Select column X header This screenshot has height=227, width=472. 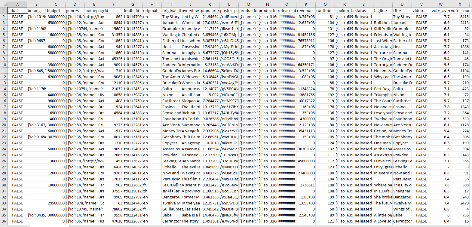coord(460,4)
